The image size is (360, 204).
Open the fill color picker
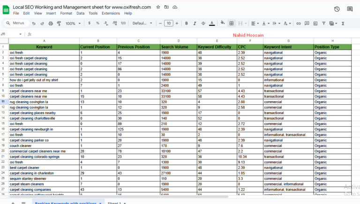pyautogui.click(x=223, y=23)
